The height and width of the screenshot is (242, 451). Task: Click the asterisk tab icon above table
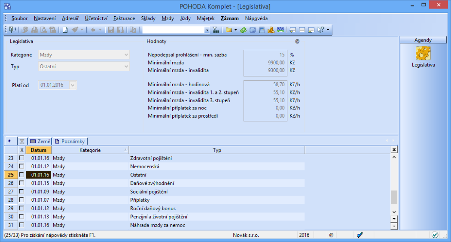(x=9, y=141)
